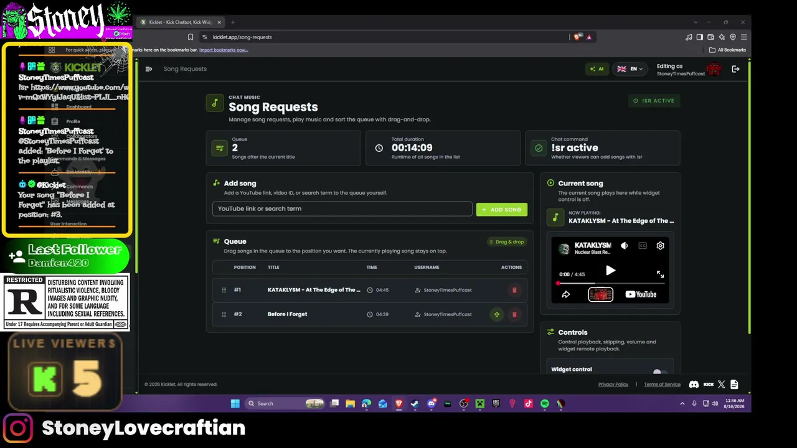Play the YouTube video in Current song

coord(610,271)
